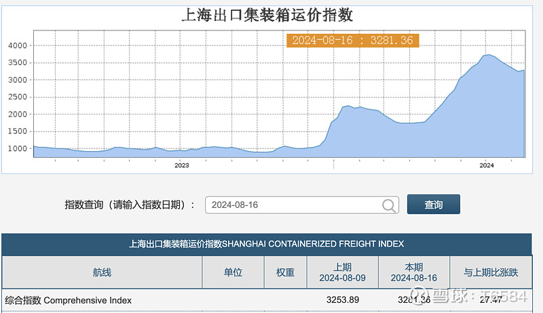Click the orange 2024-08-16 tooltip label
Viewport: 543px width, 313px height.
(x=353, y=41)
